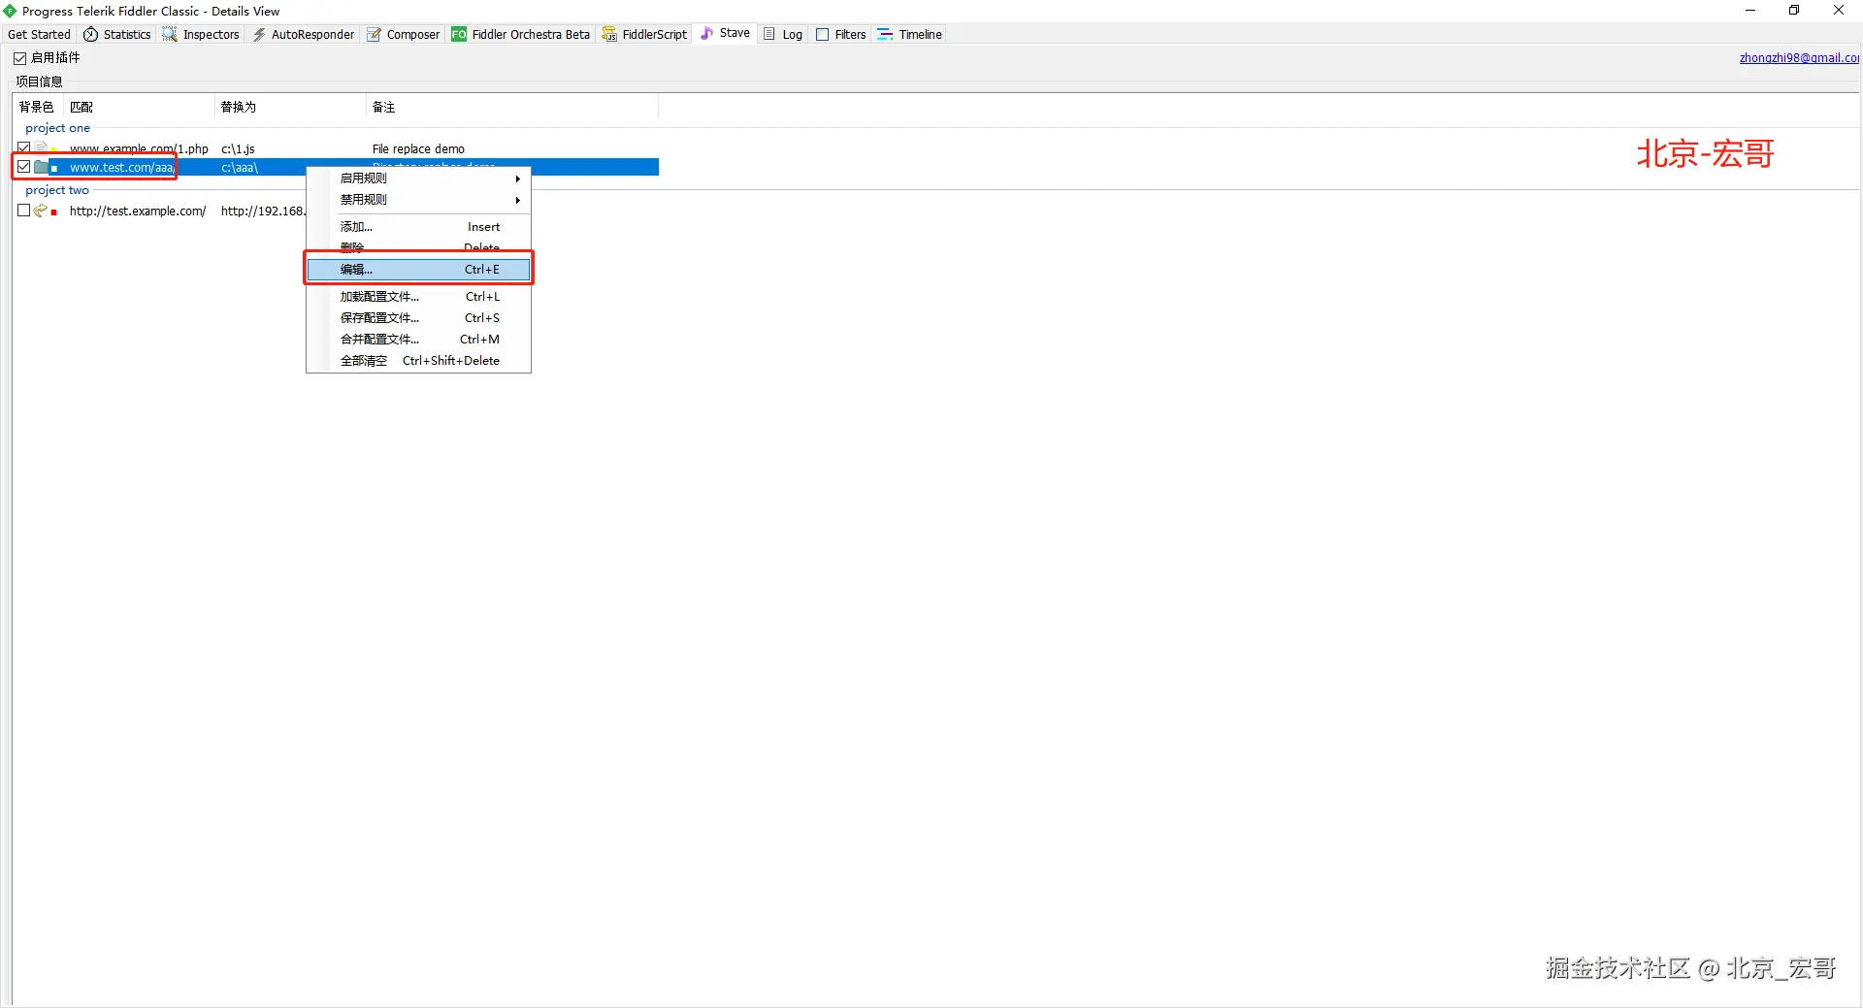Select the 'www.test.com/aaa' match cell
1863x1008 pixels.
pos(121,167)
